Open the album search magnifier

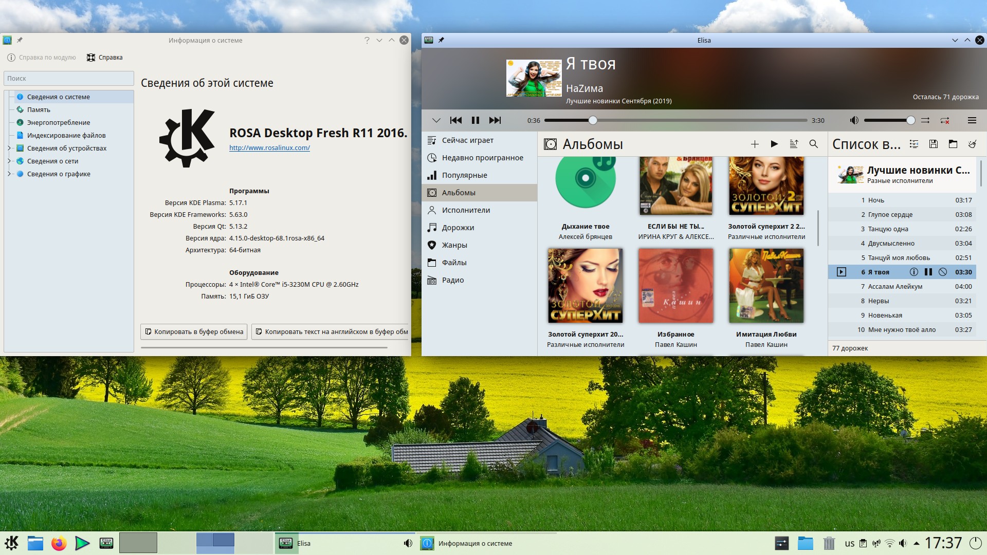(x=813, y=144)
